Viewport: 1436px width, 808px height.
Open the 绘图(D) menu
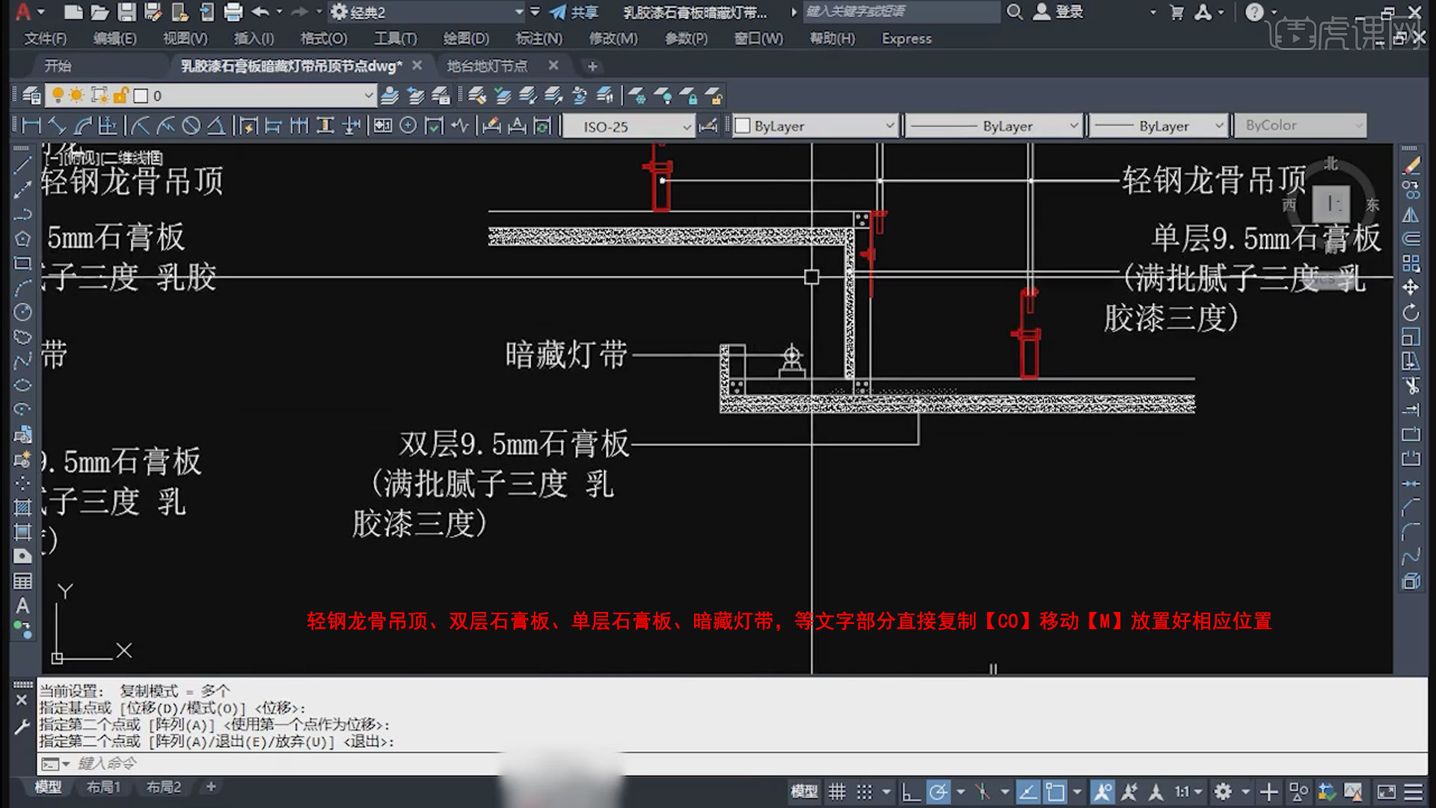click(x=465, y=38)
